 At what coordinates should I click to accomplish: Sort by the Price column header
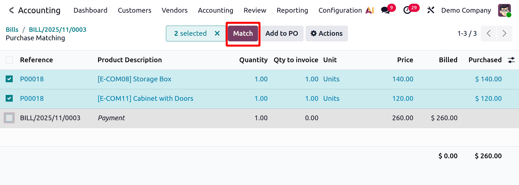tap(405, 60)
